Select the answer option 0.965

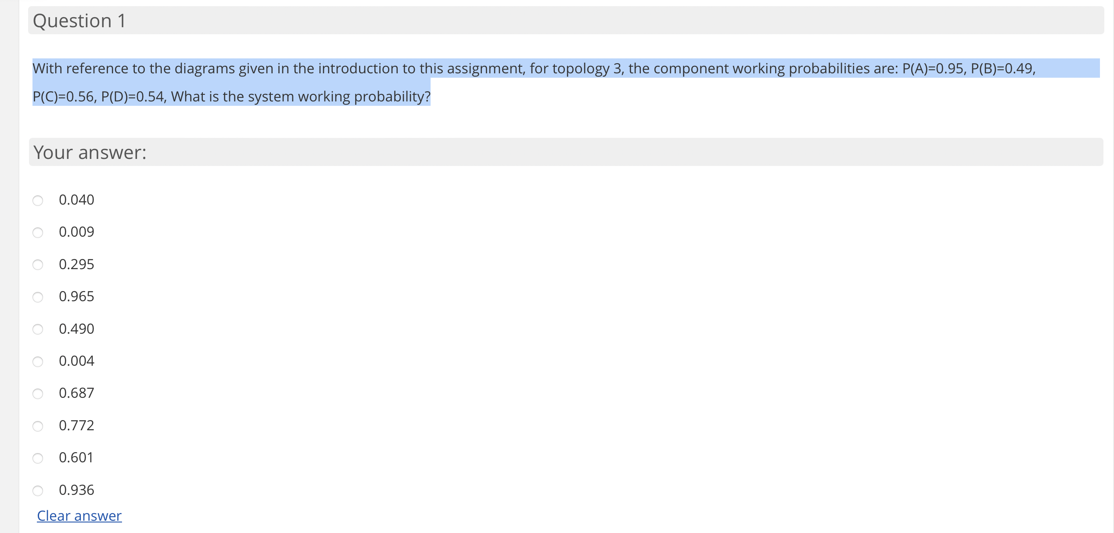pos(38,297)
